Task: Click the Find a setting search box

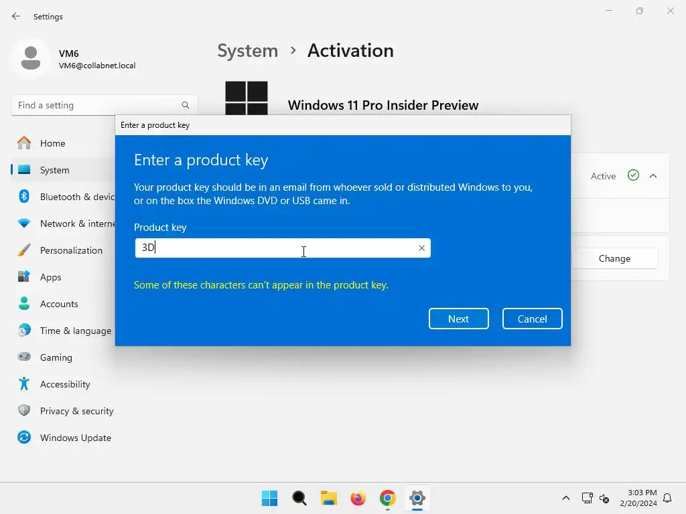Action: (x=104, y=105)
